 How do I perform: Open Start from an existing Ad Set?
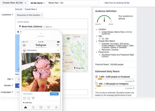point(117,3)
